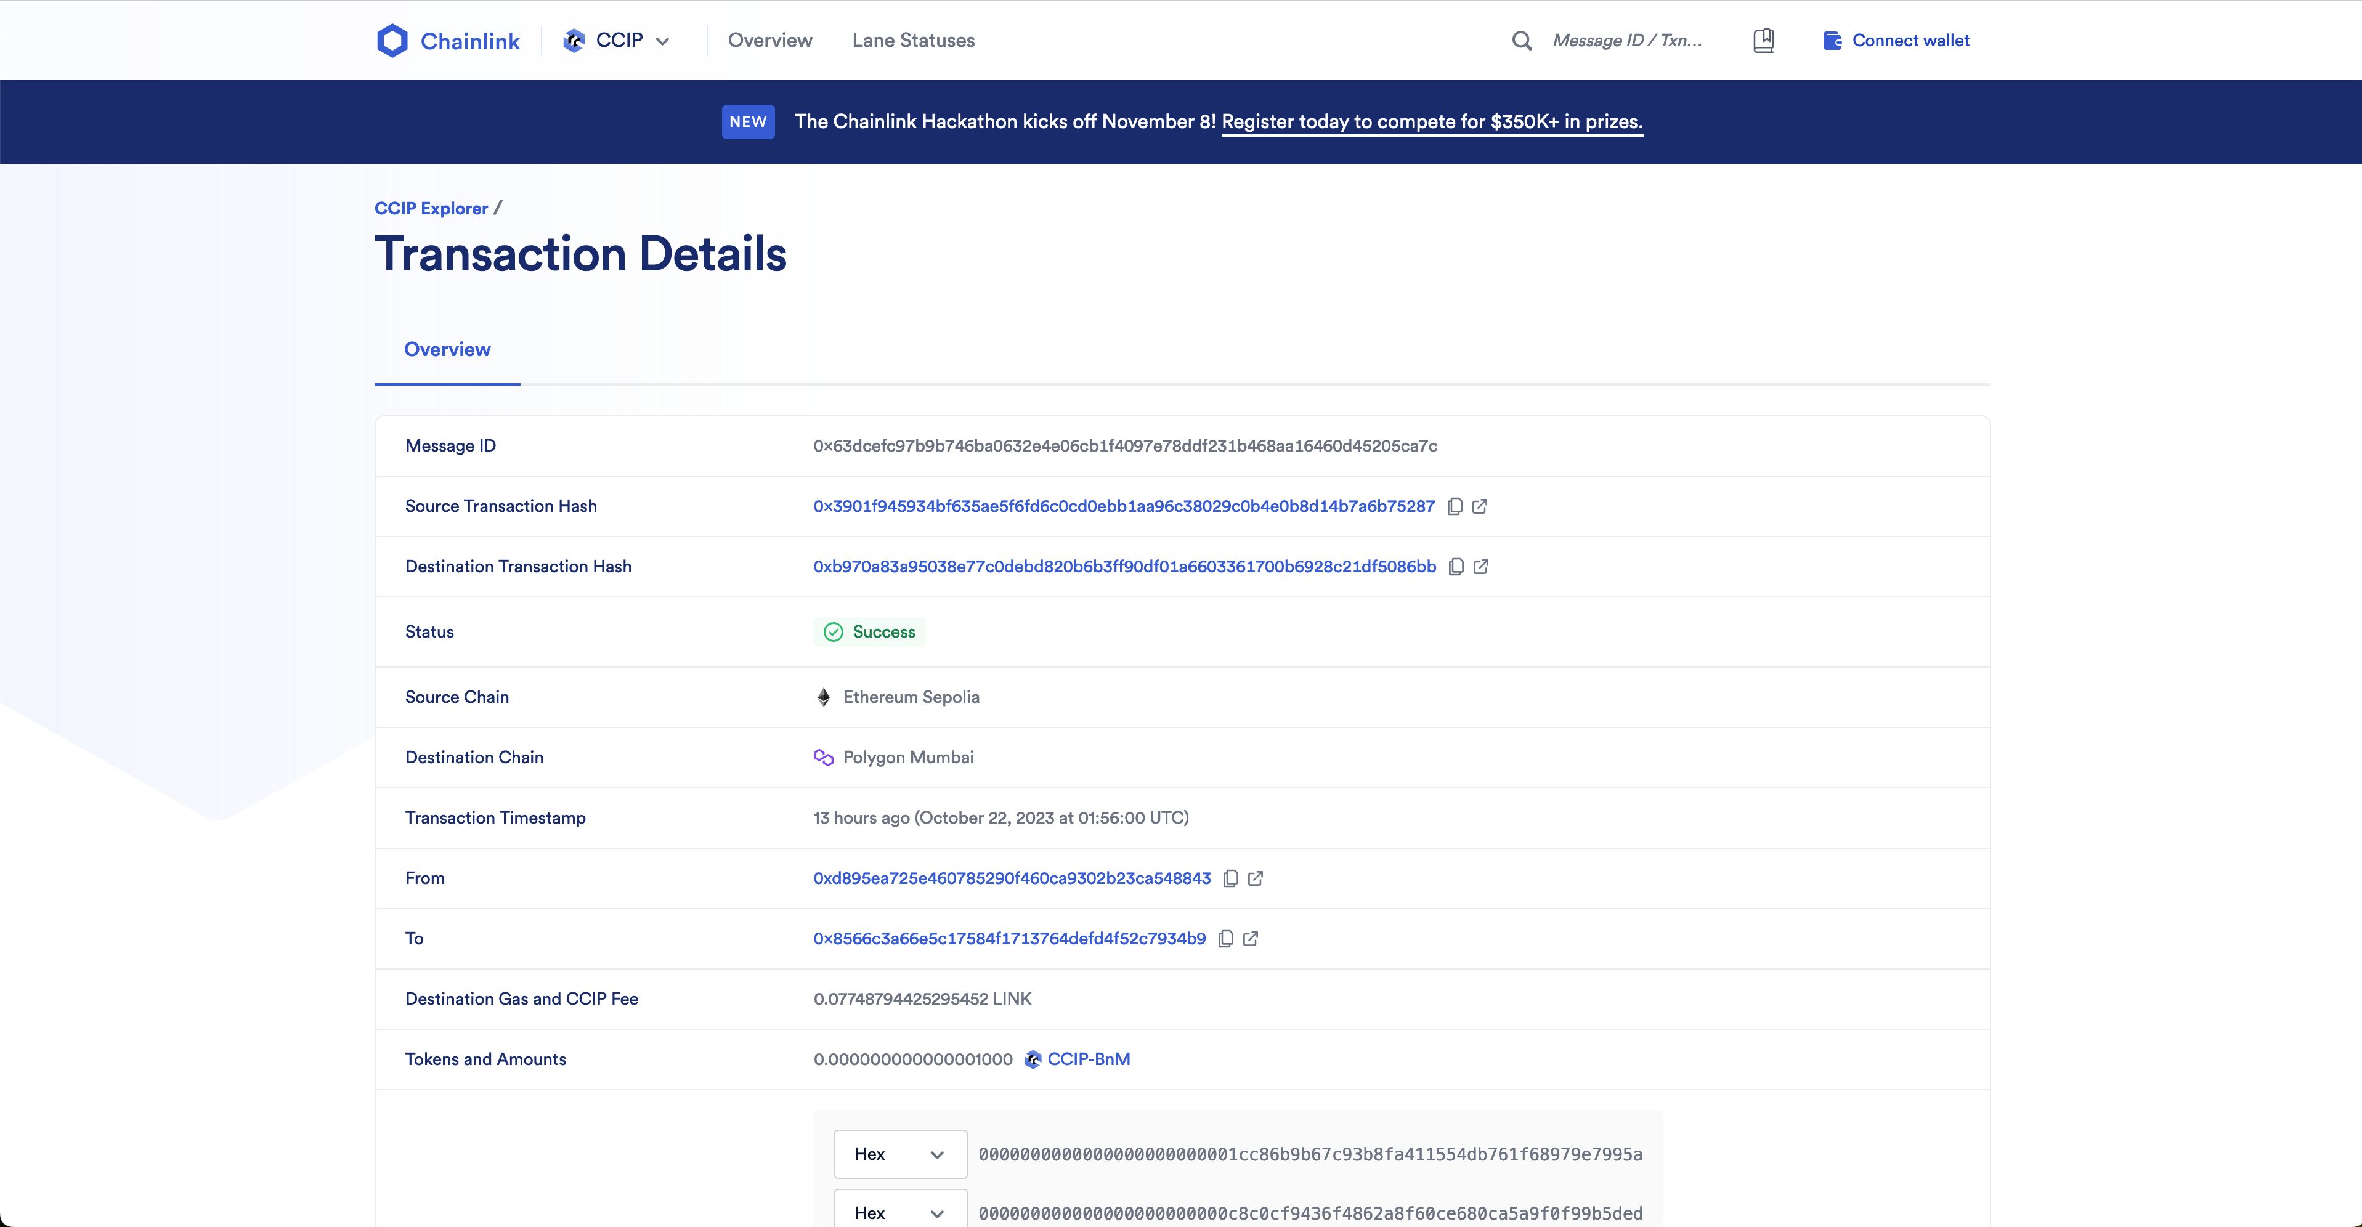Copy the Source Transaction Hash
The image size is (2362, 1227).
pyautogui.click(x=1455, y=506)
